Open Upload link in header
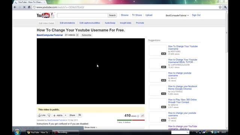The width and height of the screenshot is (240, 135). point(149,15)
